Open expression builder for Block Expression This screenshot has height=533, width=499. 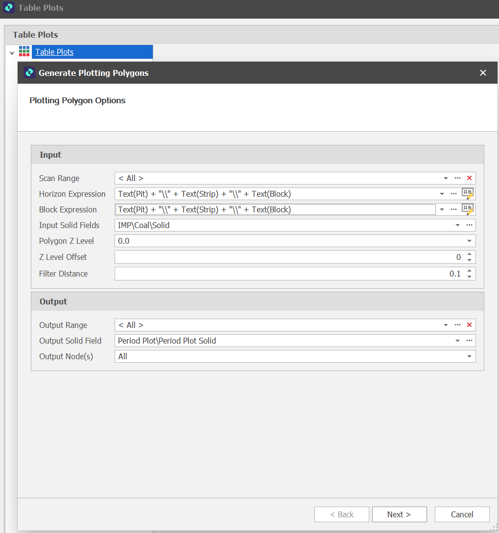(468, 209)
